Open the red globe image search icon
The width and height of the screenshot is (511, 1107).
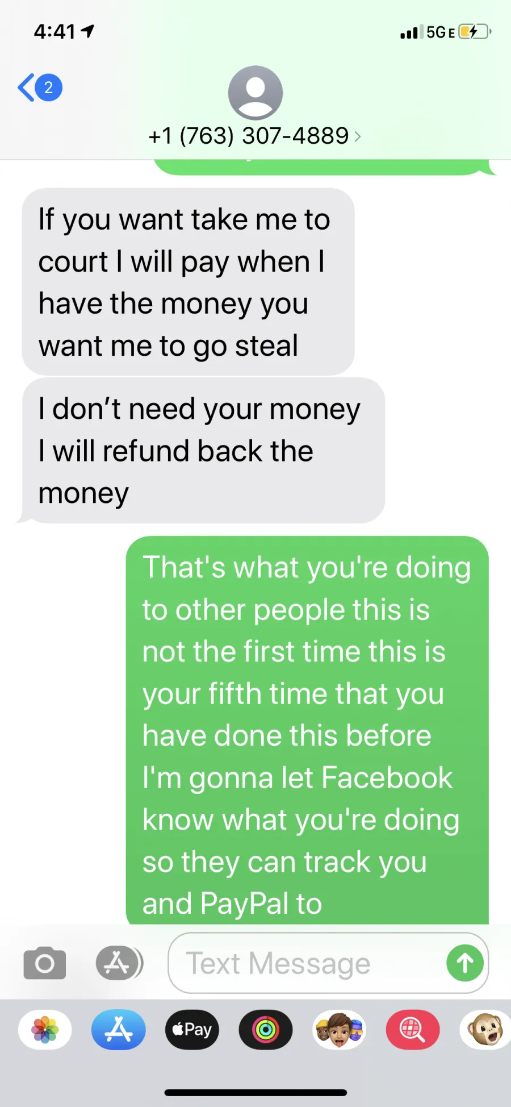click(413, 1030)
